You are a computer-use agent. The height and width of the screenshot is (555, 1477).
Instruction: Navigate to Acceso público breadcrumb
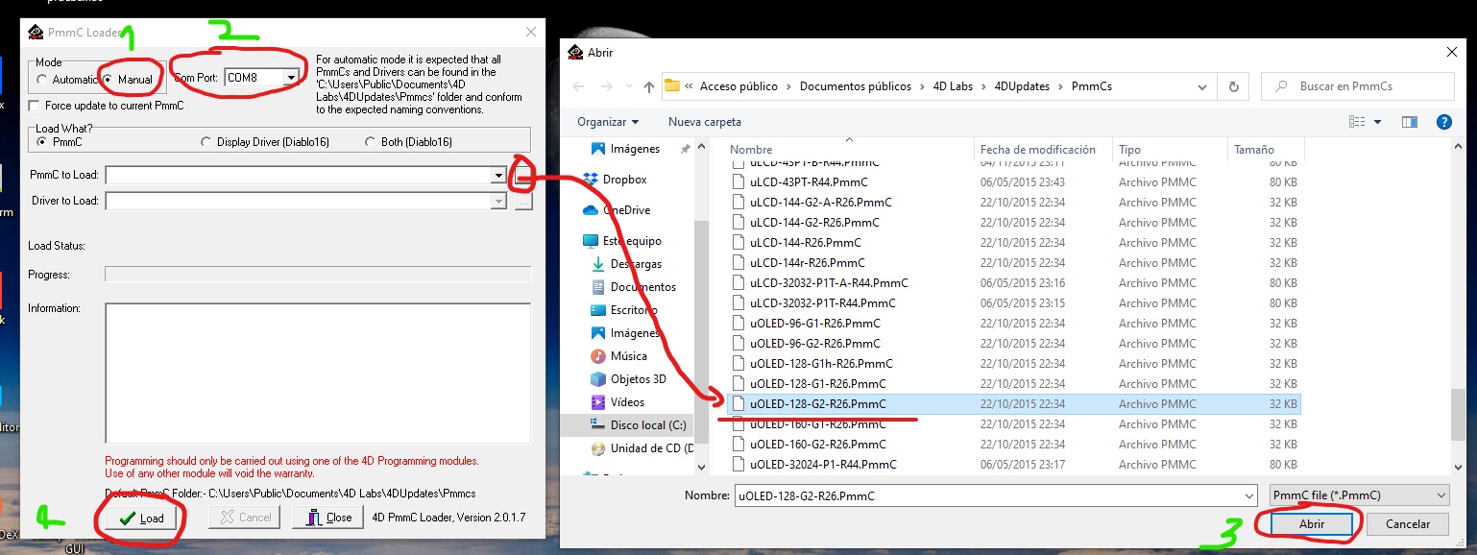point(738,86)
